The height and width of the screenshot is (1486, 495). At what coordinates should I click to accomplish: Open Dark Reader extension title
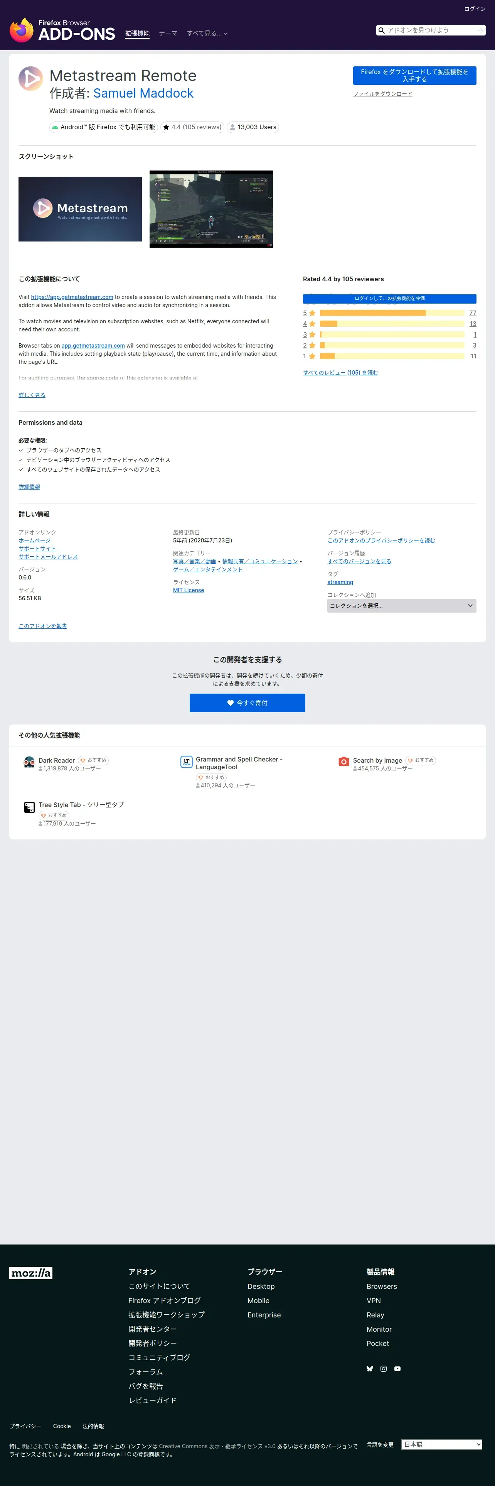point(56,760)
